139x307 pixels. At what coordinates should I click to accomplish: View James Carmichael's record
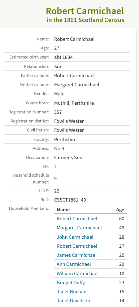(x=77, y=255)
